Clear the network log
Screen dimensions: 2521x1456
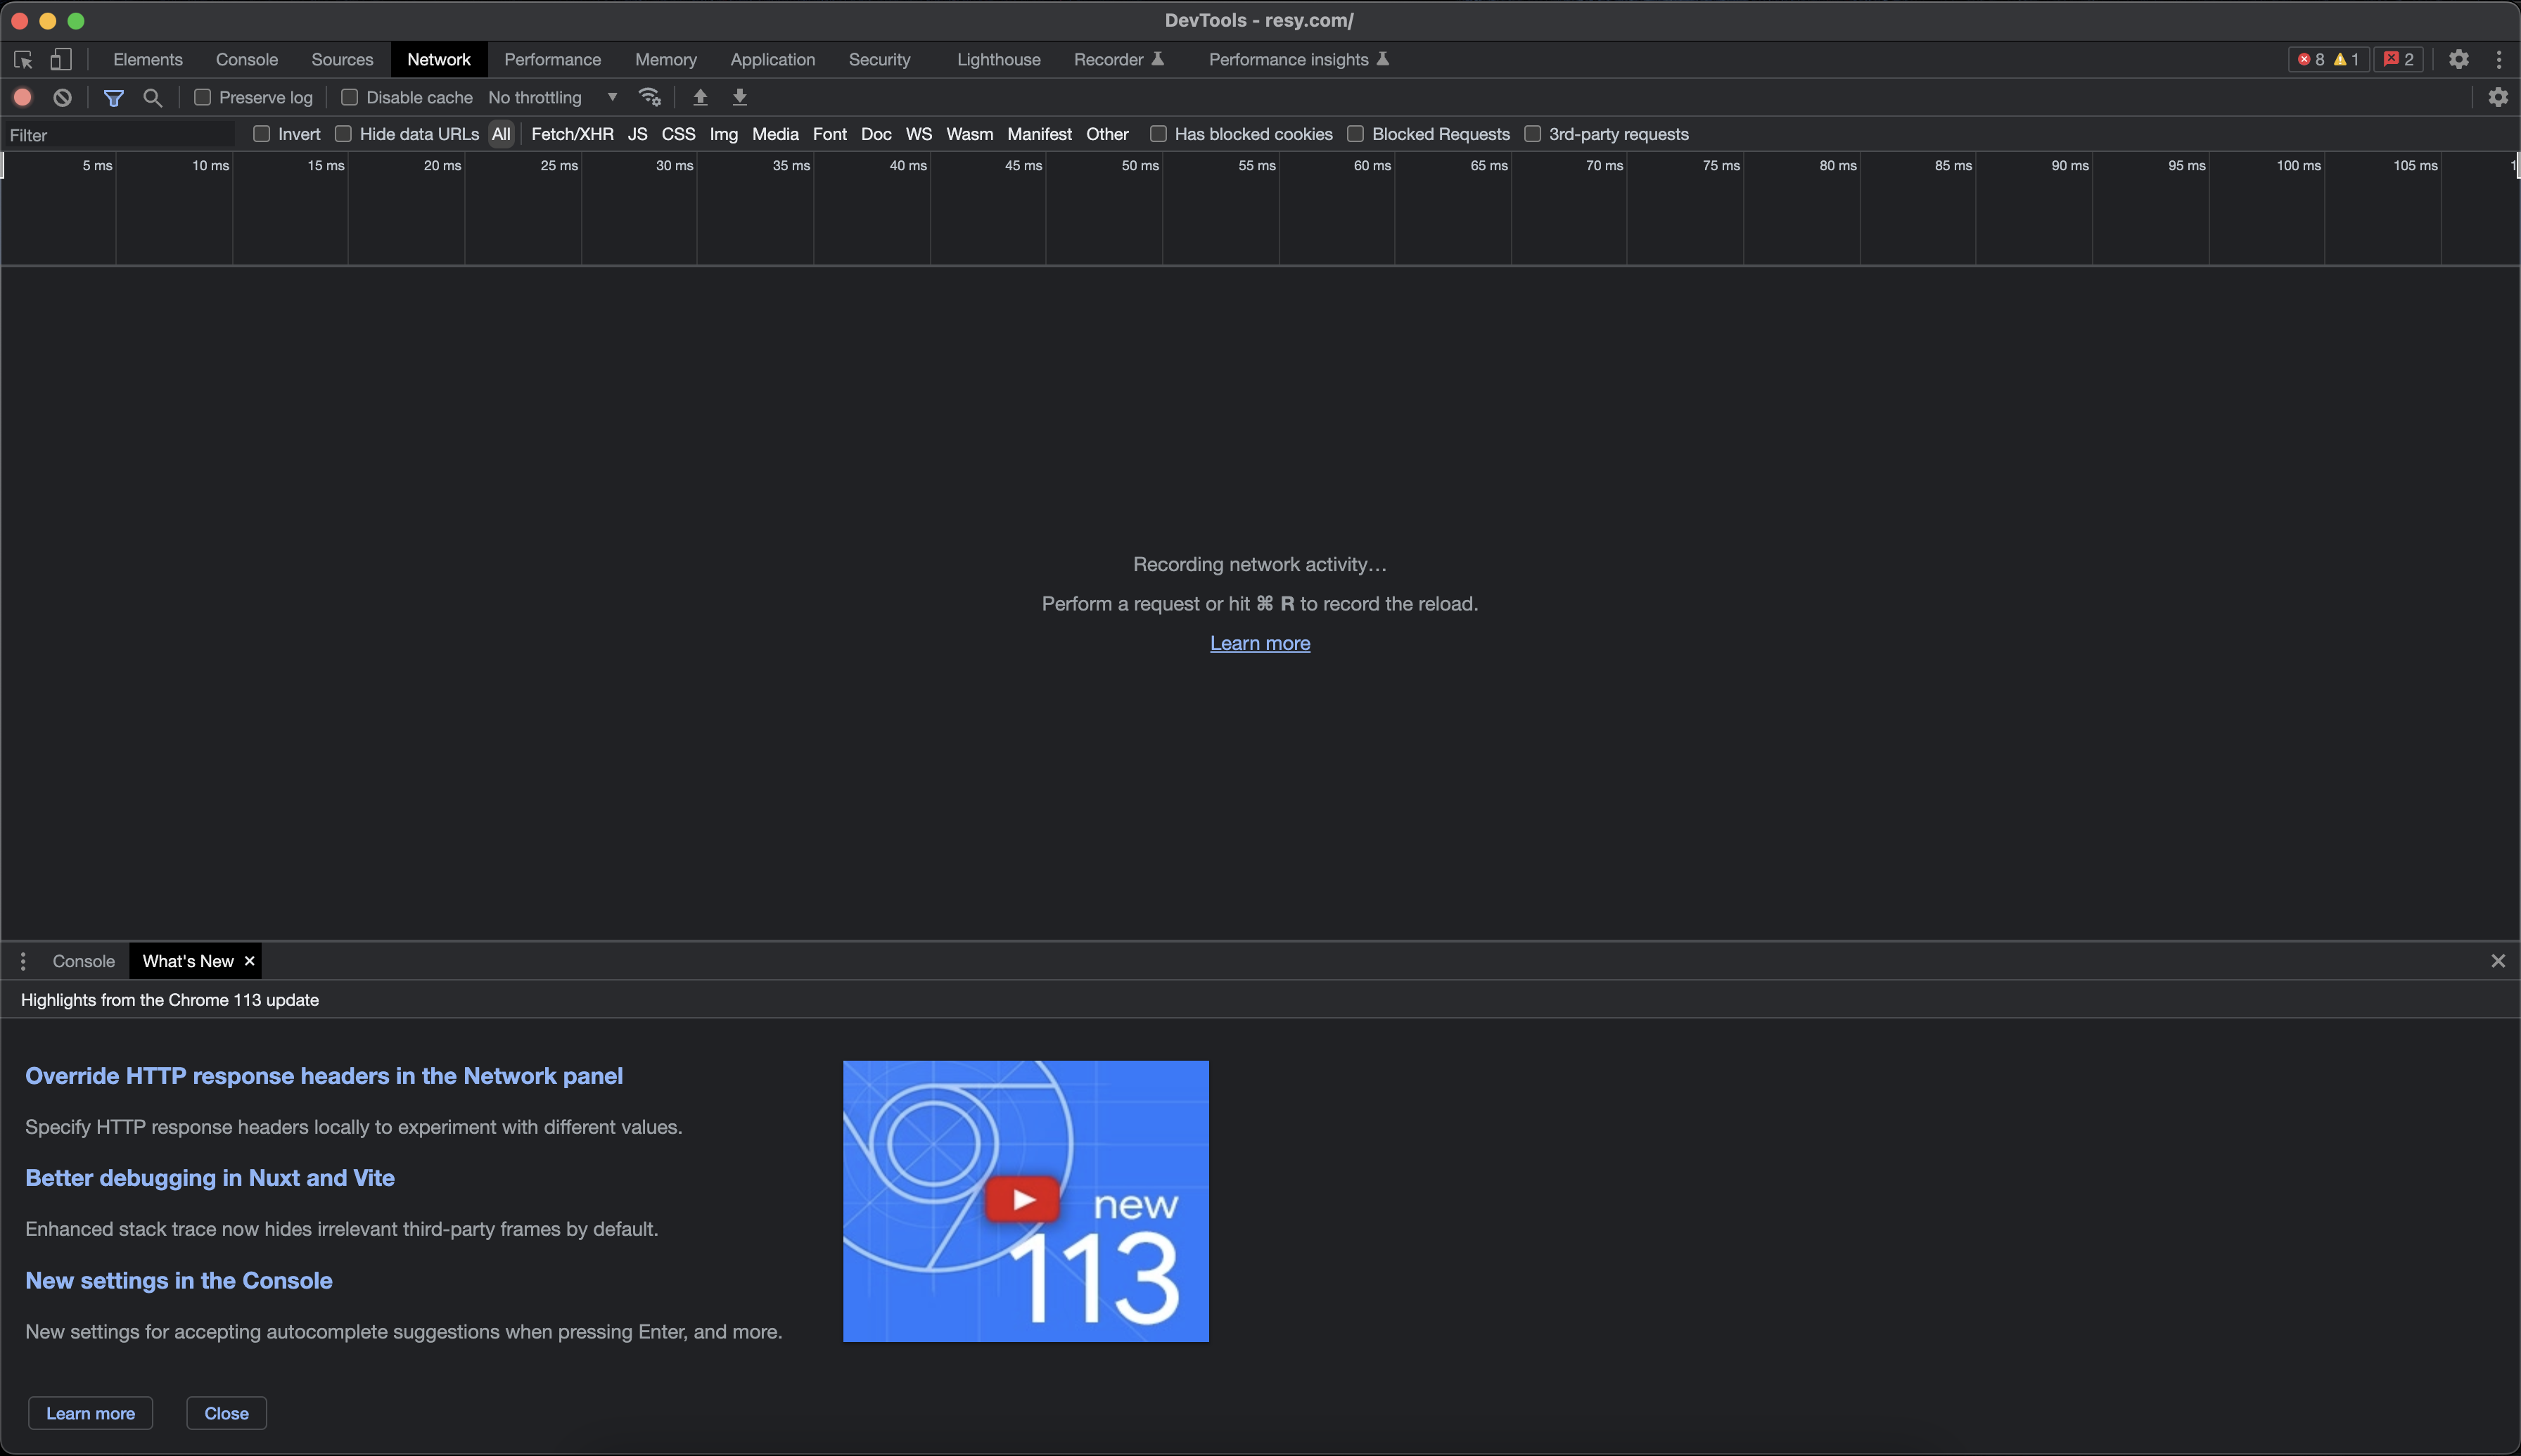[x=63, y=97]
